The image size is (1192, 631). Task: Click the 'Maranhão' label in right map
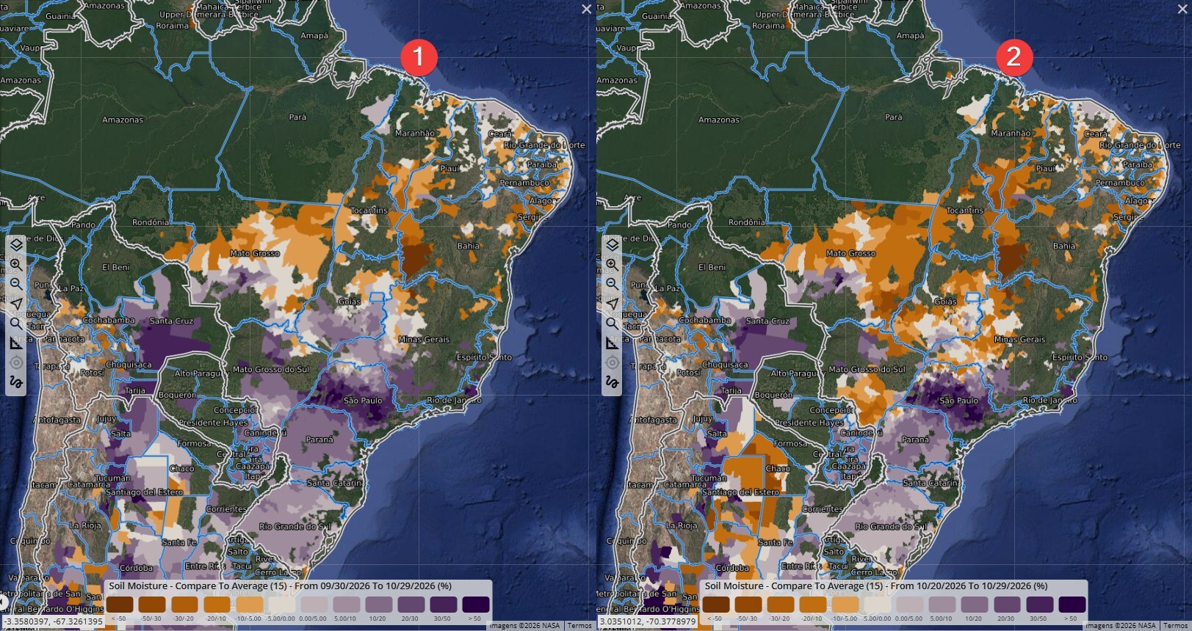coord(1011,134)
